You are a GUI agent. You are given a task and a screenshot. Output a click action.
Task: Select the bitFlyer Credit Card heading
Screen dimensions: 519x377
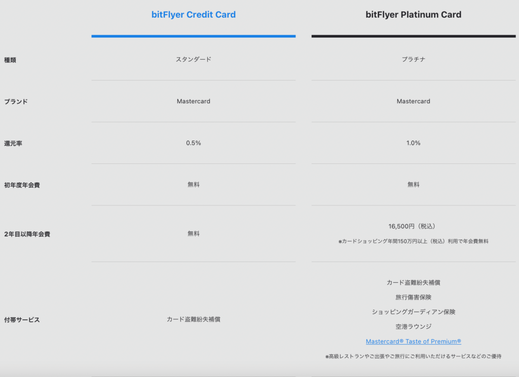click(194, 15)
